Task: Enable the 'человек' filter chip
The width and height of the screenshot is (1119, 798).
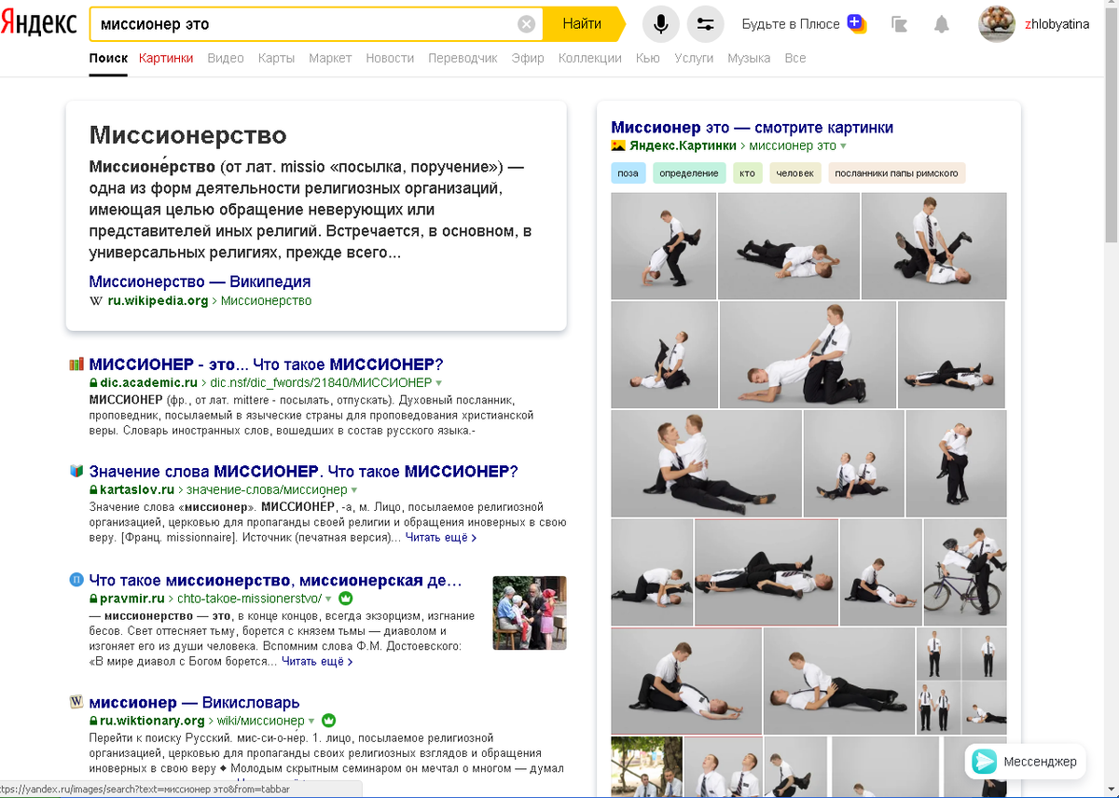Action: point(794,172)
